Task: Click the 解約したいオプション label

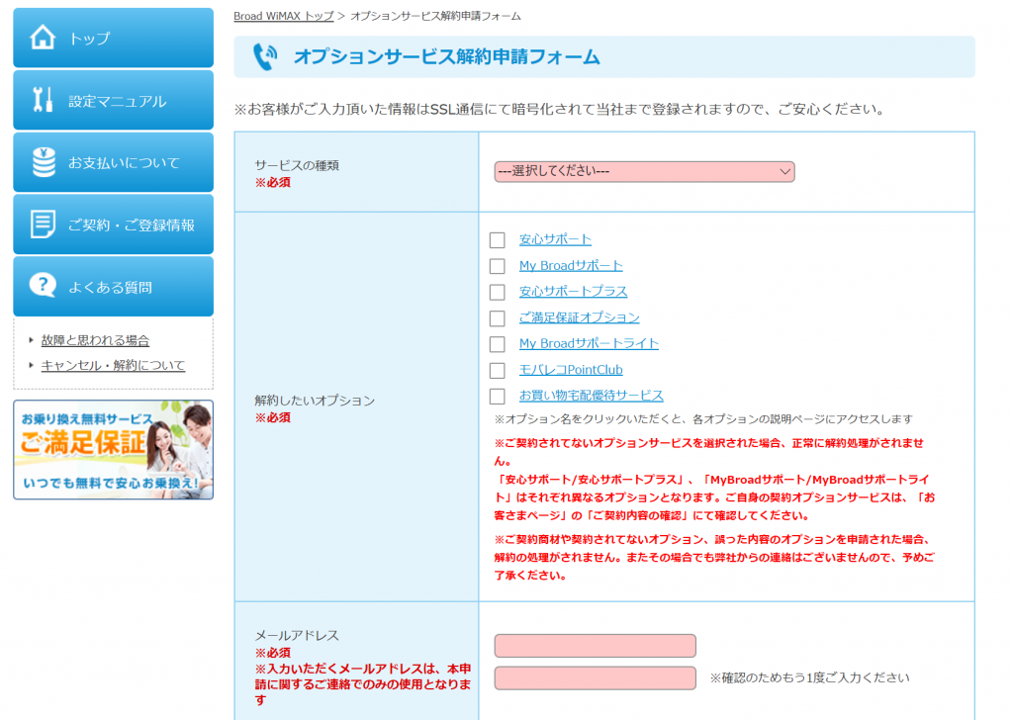Action: tap(315, 401)
